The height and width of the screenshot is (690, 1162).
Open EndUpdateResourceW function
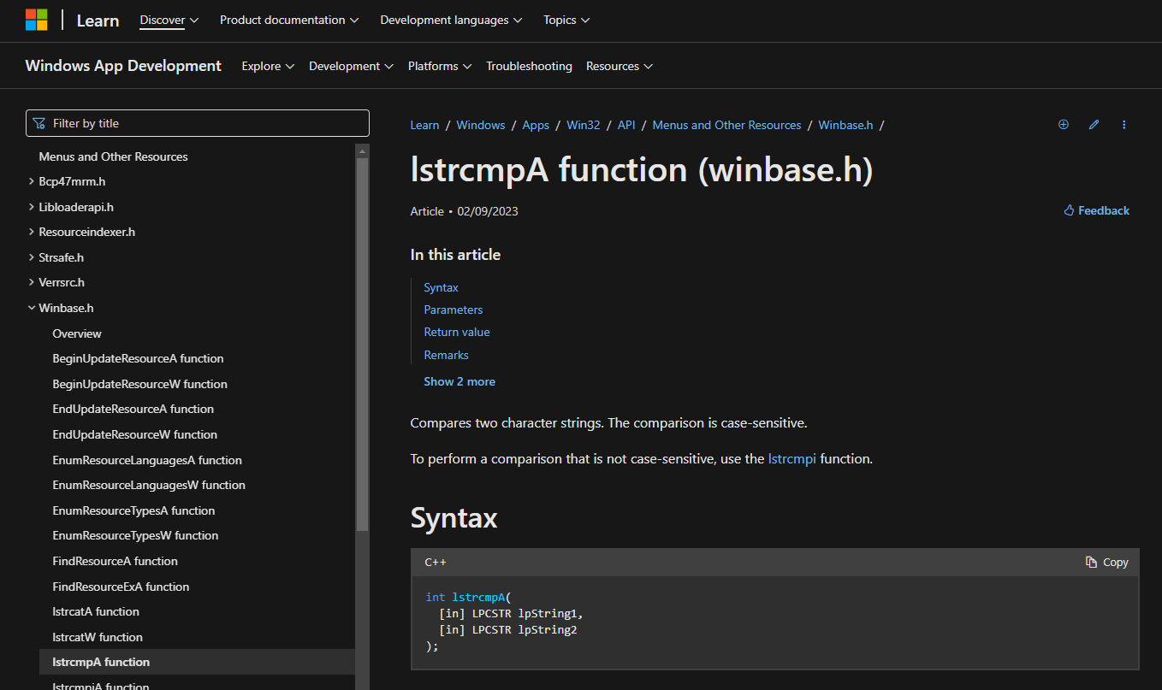134,434
